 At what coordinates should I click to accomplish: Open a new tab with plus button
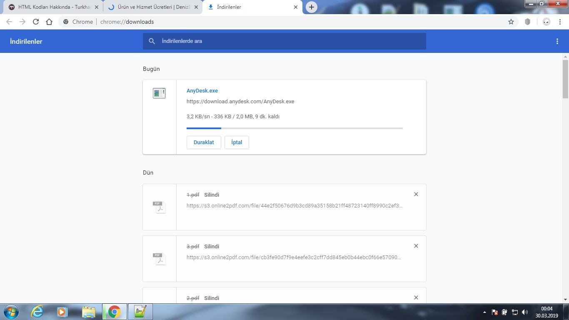(311, 7)
